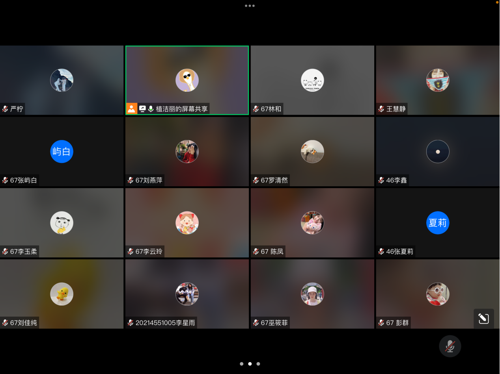Select the third page indicator dot
The image size is (500, 374).
[258, 364]
